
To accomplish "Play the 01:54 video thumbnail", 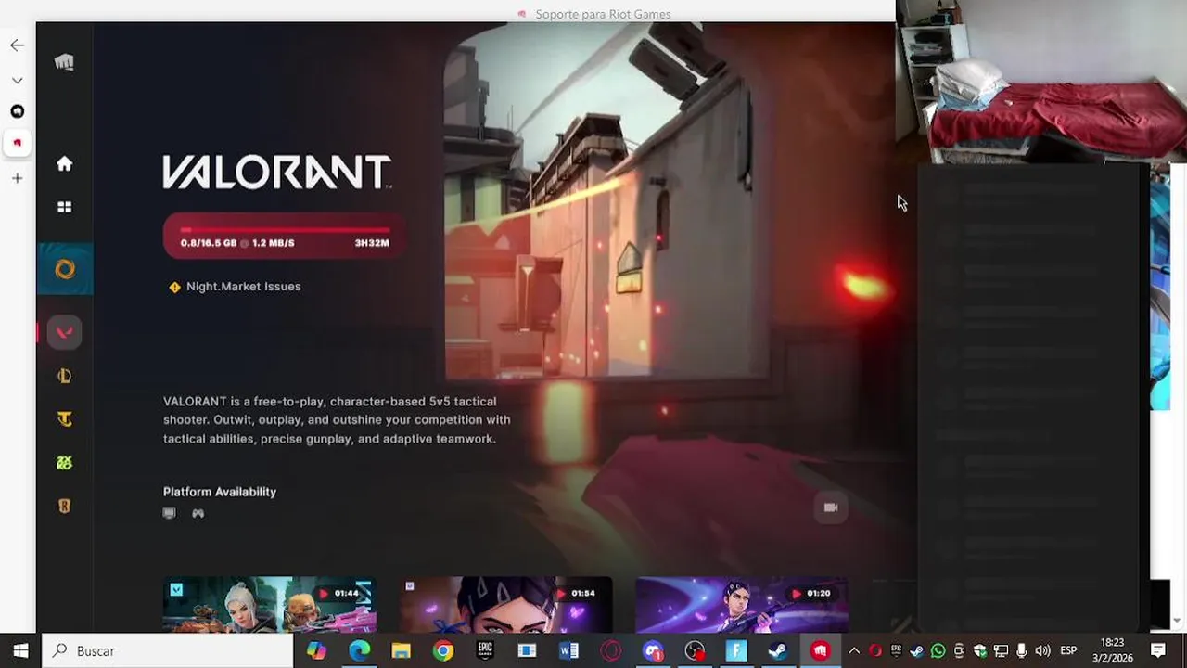I will coord(506,604).
